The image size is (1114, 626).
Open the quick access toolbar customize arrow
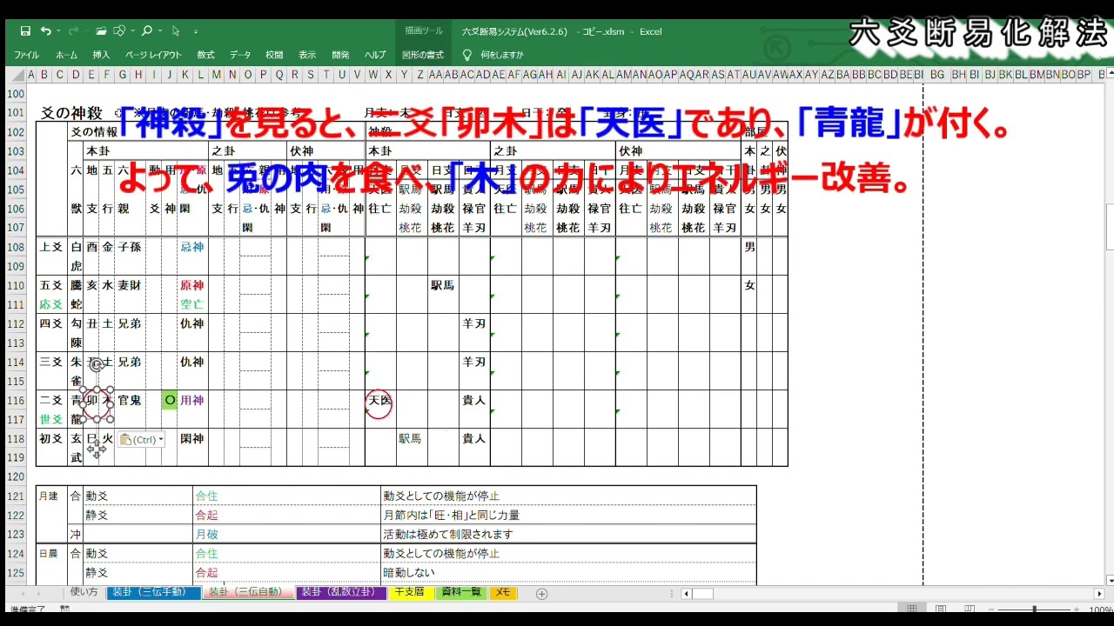tap(196, 32)
